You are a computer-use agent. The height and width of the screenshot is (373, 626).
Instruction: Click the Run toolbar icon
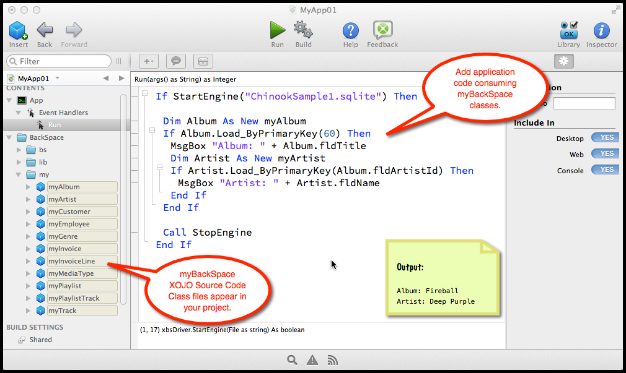click(277, 30)
